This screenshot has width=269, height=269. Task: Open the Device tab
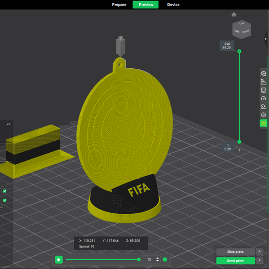coord(173,5)
